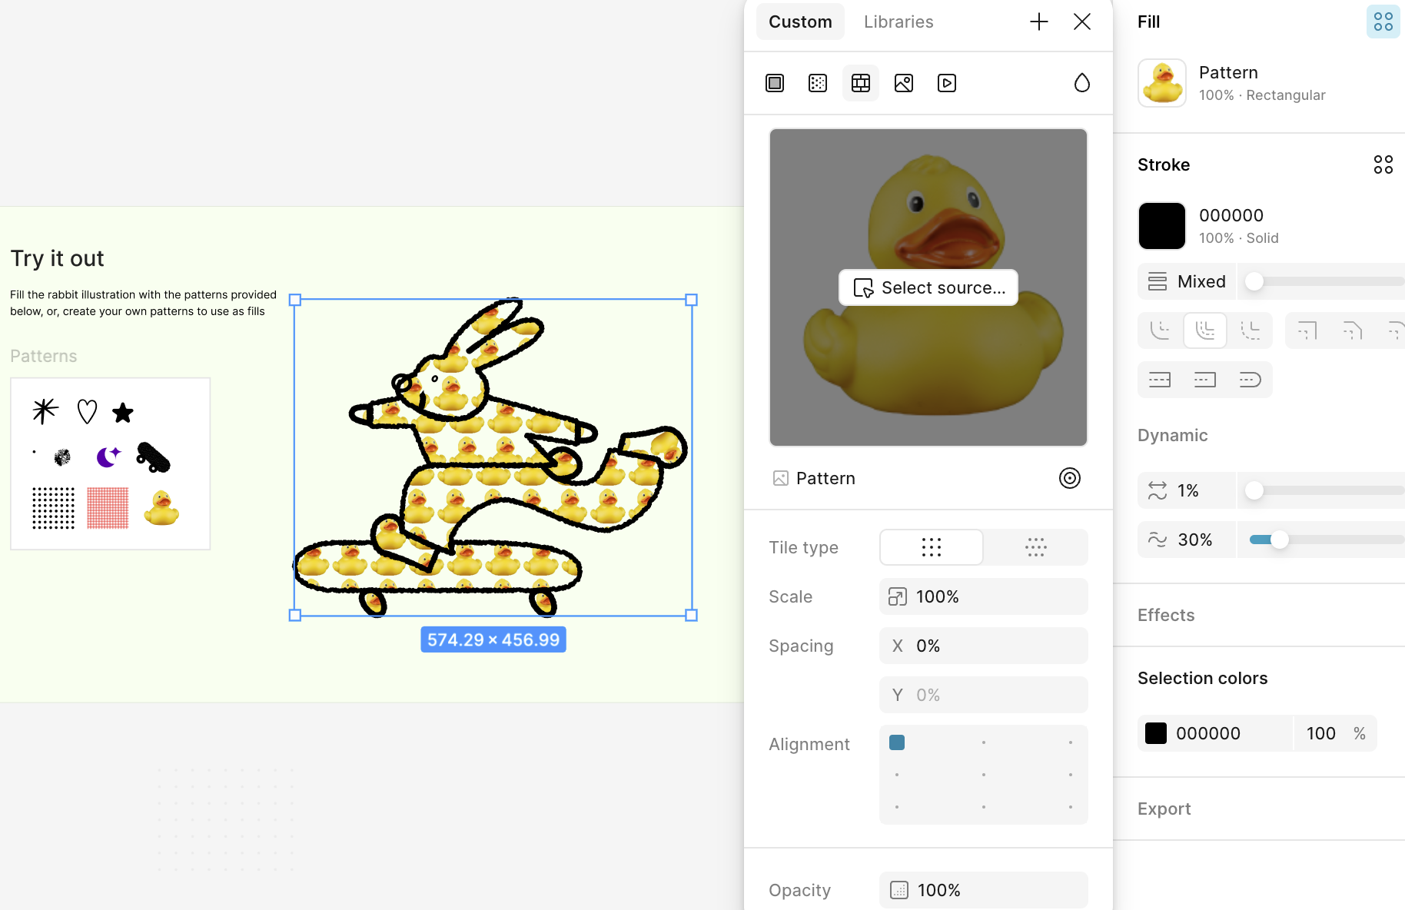Click the stroke hex value 000000

click(x=1231, y=215)
